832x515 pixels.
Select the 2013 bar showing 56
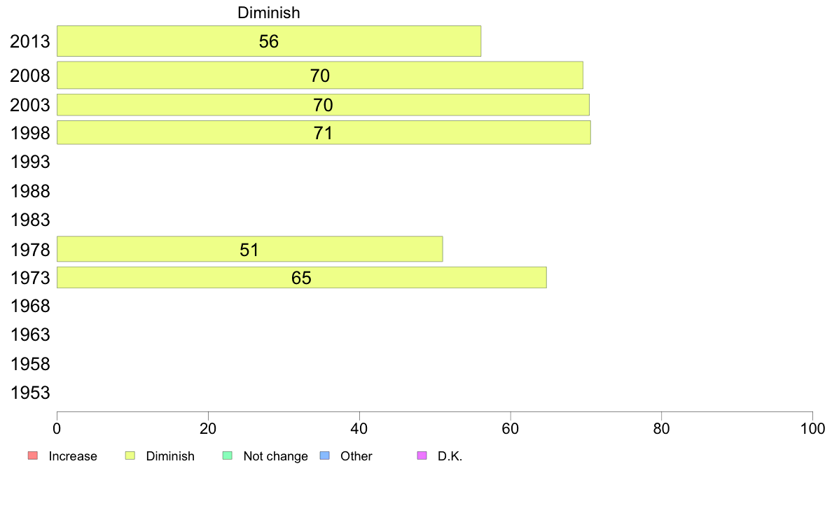click(x=268, y=41)
